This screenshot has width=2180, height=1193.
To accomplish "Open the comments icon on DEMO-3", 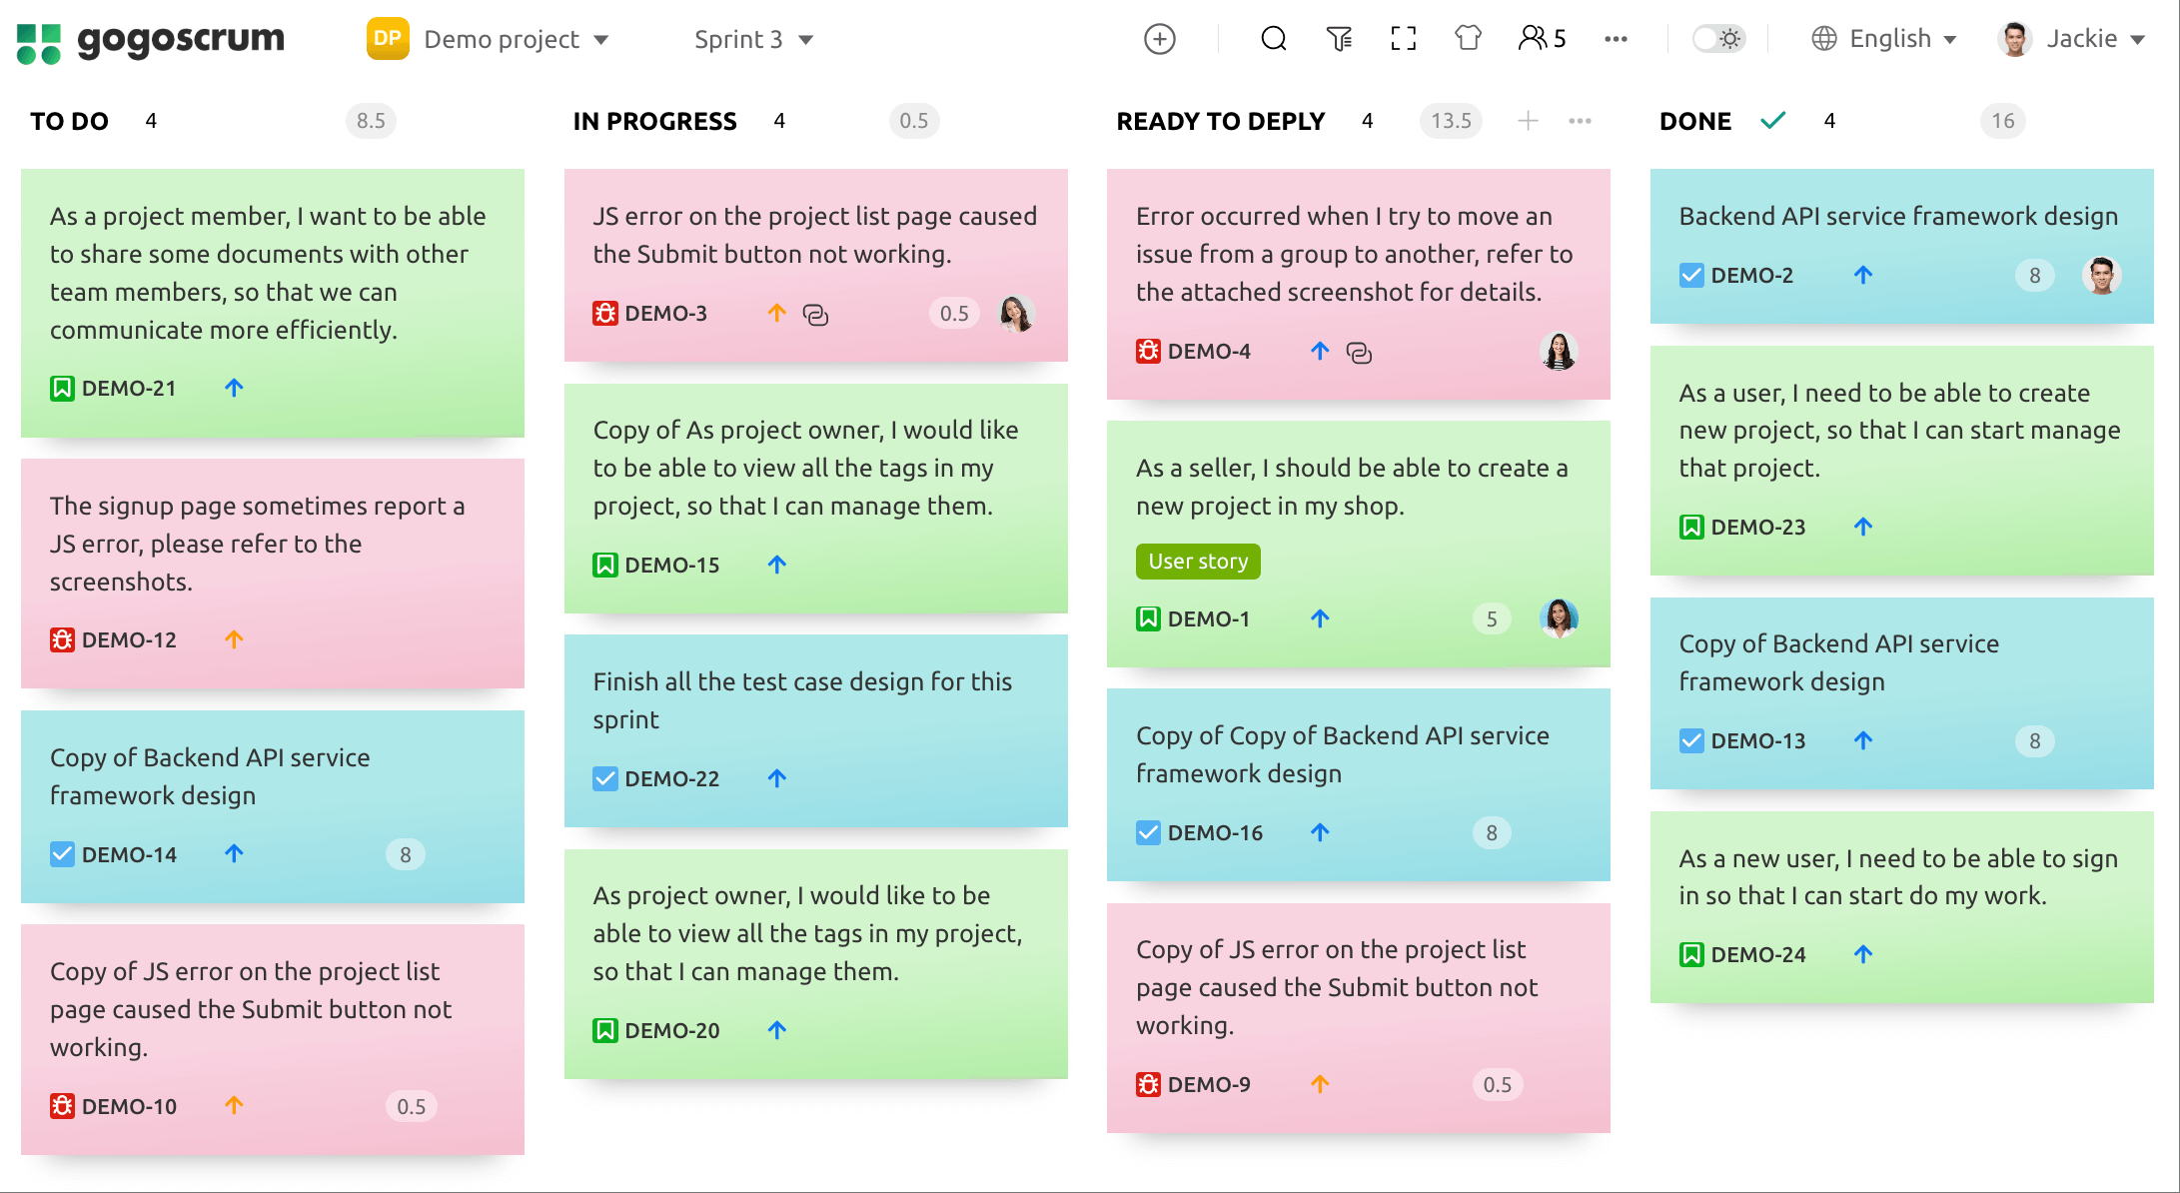I will tap(816, 315).
